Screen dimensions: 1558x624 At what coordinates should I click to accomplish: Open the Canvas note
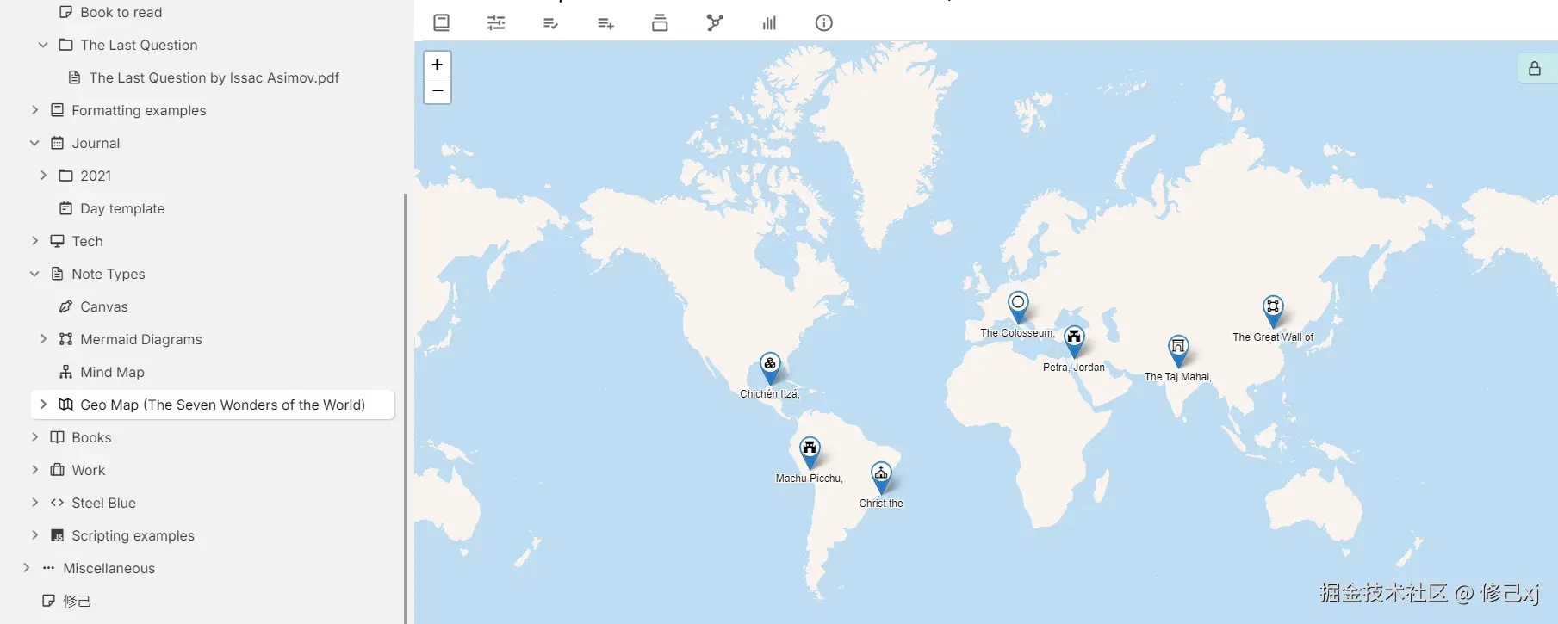(x=104, y=306)
